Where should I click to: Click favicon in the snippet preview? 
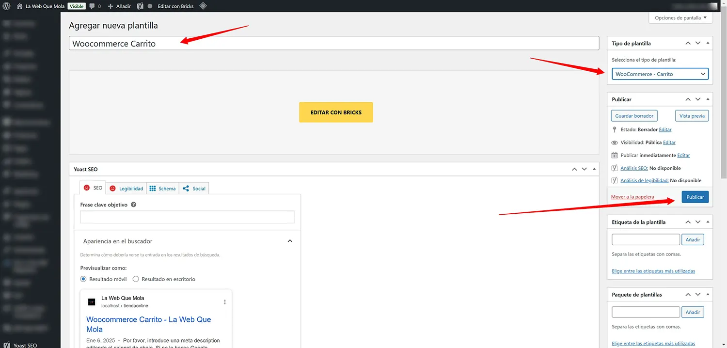click(92, 302)
